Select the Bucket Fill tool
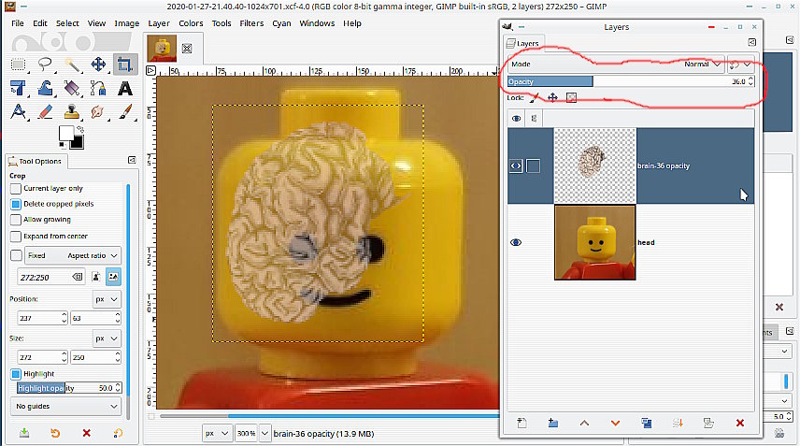This screenshot has width=800, height=446. 72,88
